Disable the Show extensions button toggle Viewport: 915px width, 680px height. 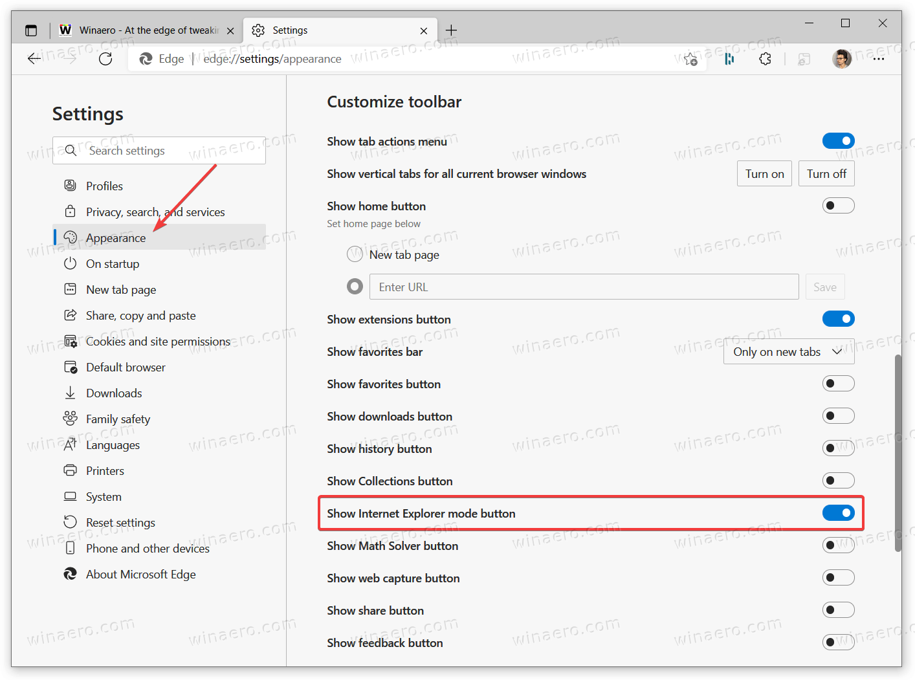[838, 319]
